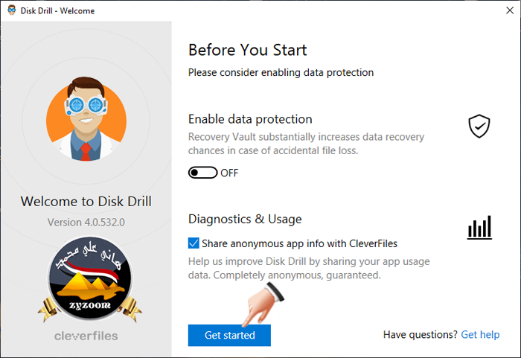
Task: Click the cleverfiles logo text
Action: click(86, 336)
